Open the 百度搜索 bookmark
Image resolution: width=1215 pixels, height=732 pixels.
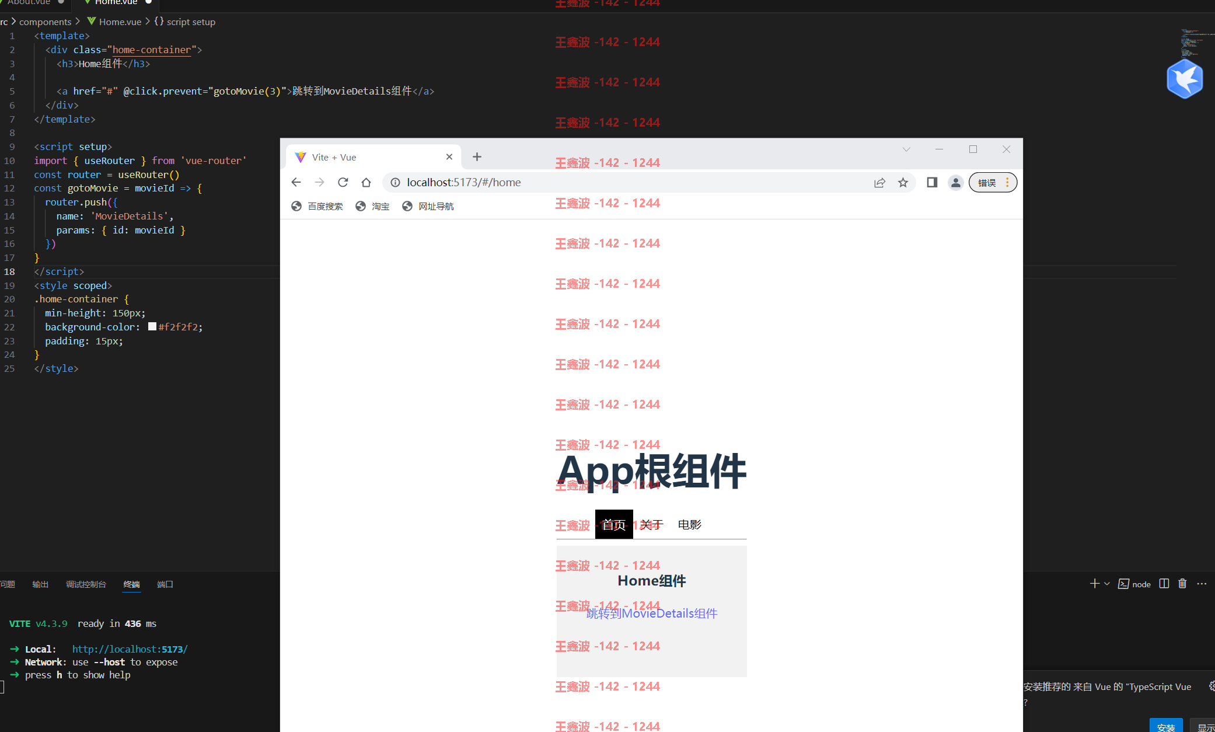(317, 206)
